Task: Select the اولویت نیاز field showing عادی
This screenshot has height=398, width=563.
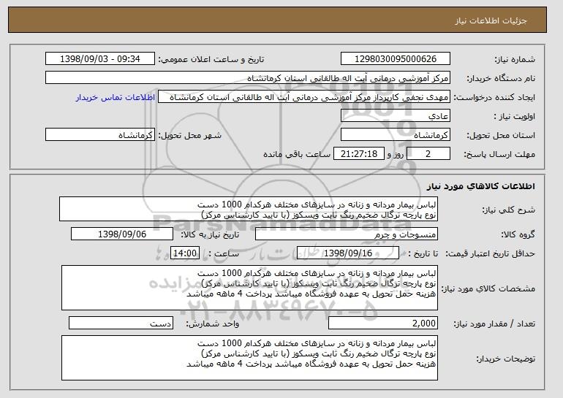Action: point(396,116)
